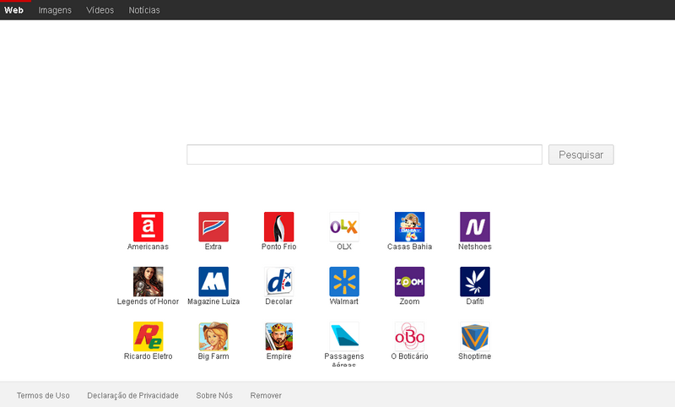The width and height of the screenshot is (675, 407).
Task: Open the O Boticário icon
Action: click(409, 336)
